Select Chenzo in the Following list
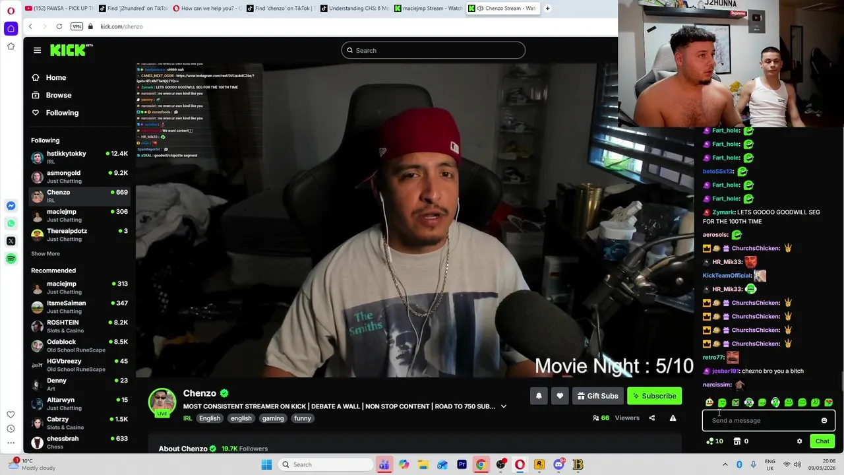This screenshot has height=475, width=844. [x=79, y=196]
